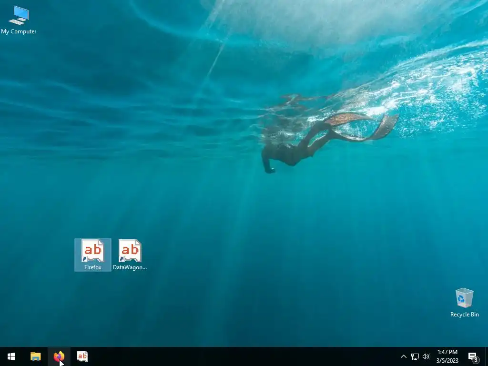Show hidden system tray icons
Screen dimensions: 488x366
[x=403, y=356]
